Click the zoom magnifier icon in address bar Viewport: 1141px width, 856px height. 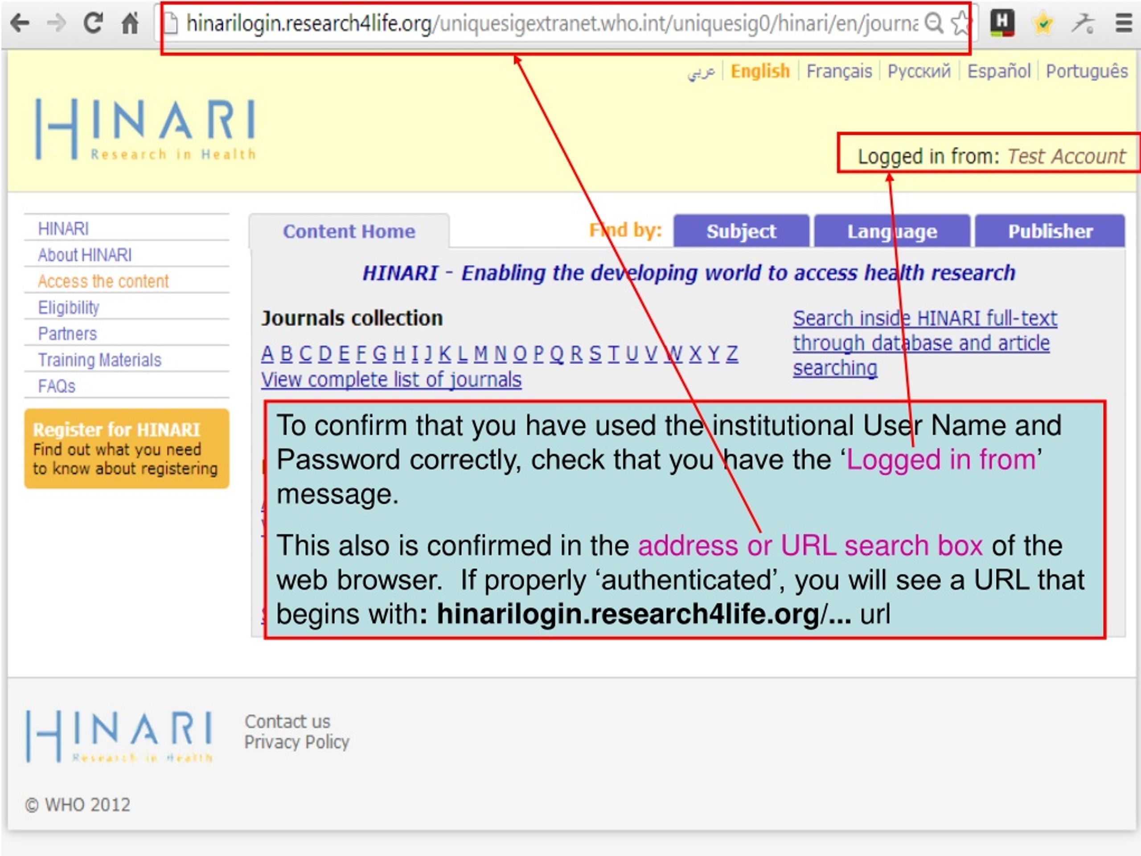934,23
